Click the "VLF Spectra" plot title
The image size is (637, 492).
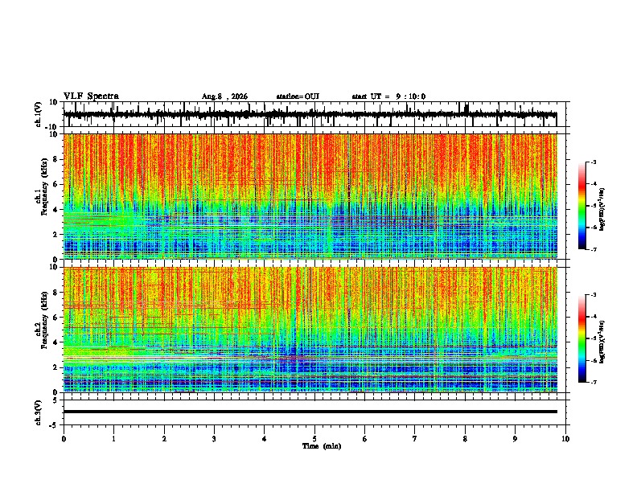click(91, 96)
